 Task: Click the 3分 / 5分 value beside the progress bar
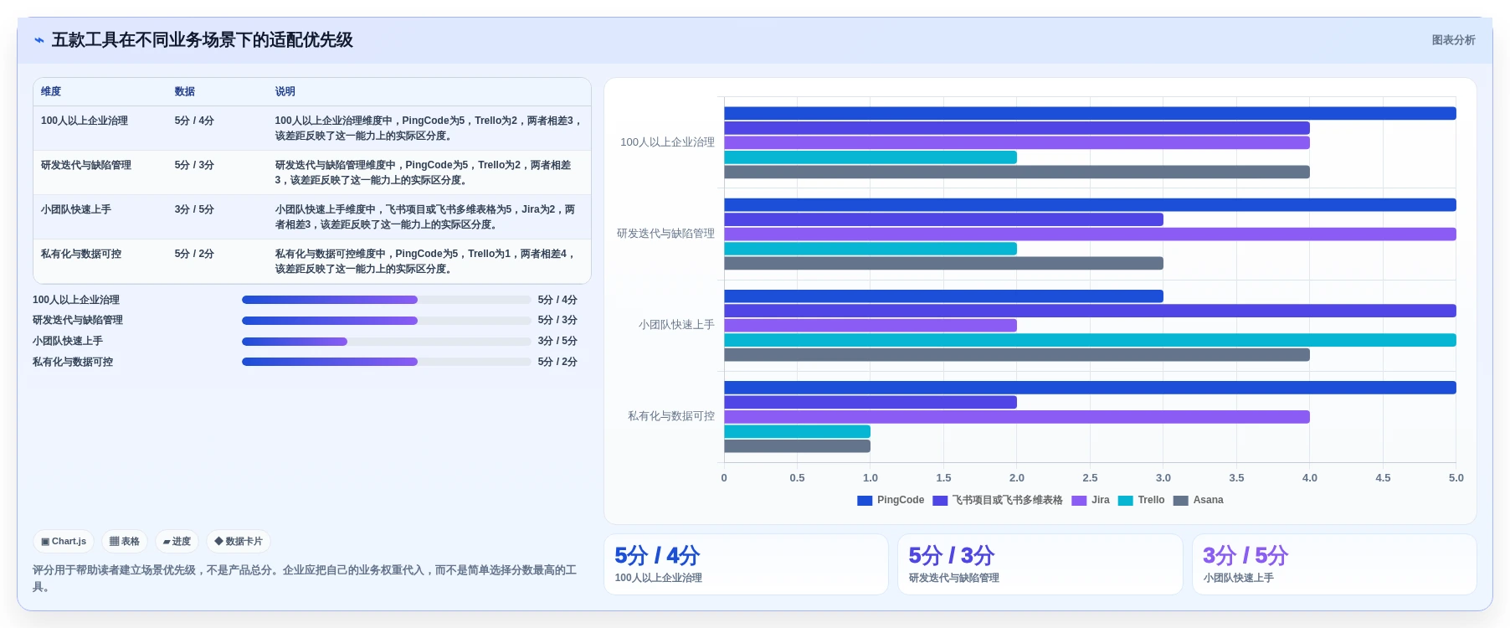click(557, 342)
